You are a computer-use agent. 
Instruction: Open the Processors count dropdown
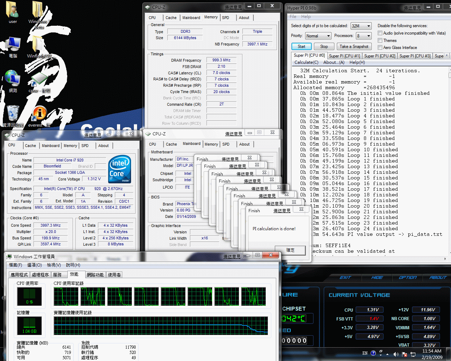pos(364,36)
